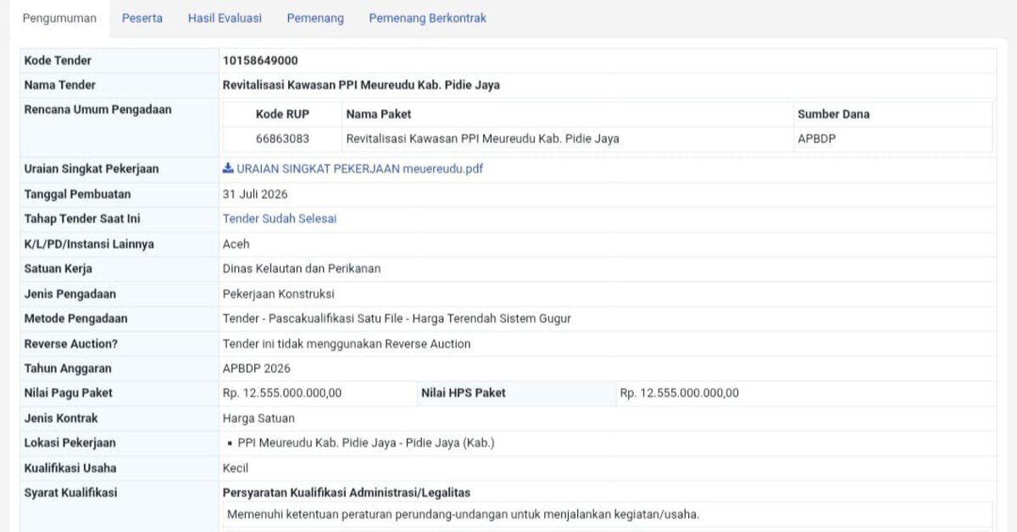Switch to the Peserta tab

click(142, 18)
